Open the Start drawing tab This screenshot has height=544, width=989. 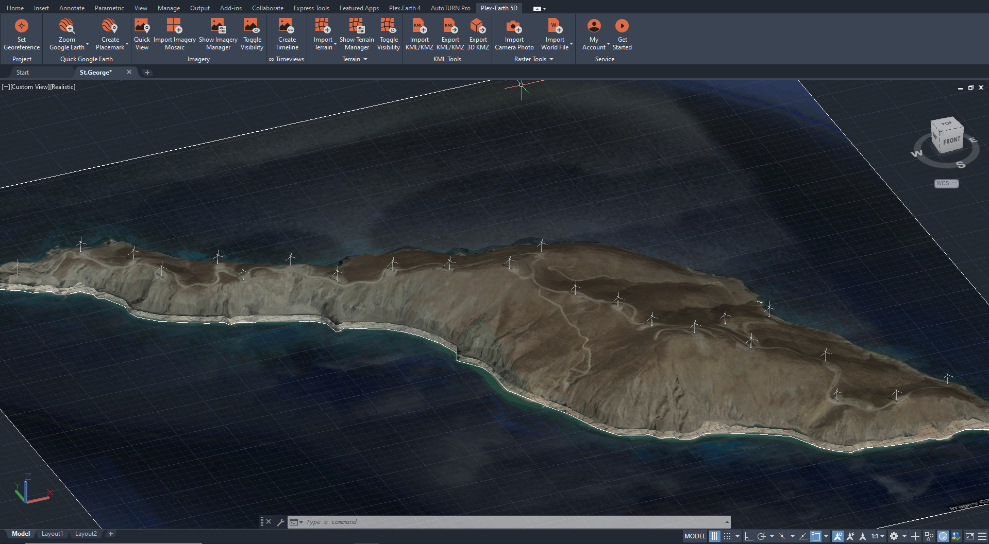click(23, 73)
